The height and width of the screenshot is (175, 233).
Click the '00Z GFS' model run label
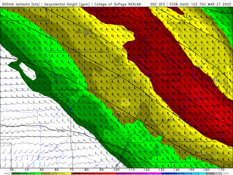click(158, 4)
